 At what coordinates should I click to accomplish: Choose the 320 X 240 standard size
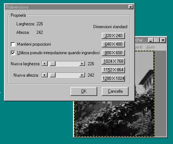point(113,36)
